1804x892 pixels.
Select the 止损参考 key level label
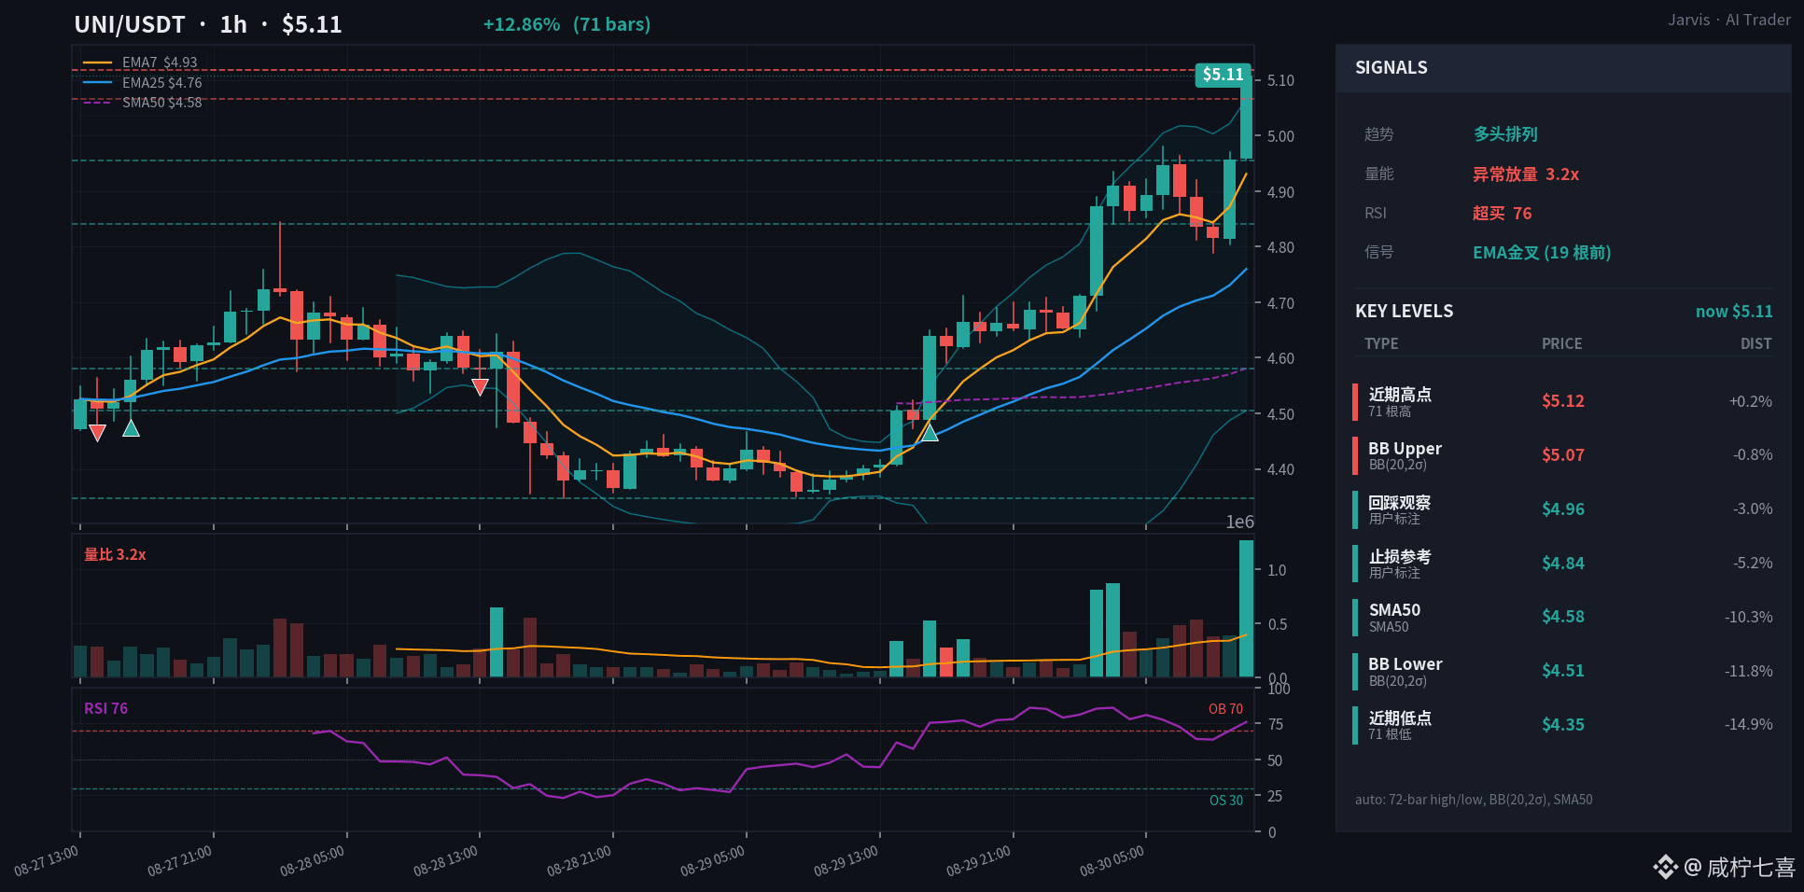[x=1400, y=557]
